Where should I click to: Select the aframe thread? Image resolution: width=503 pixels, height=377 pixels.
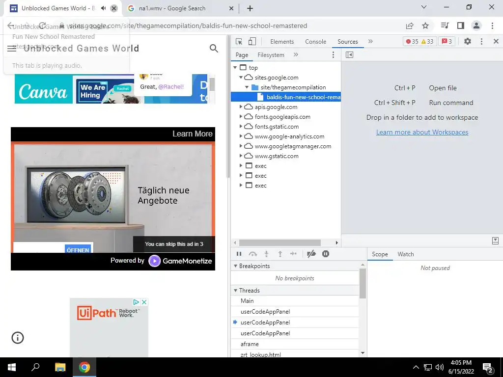click(295, 344)
